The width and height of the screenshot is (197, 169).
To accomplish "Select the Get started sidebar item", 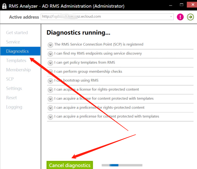I will pyautogui.click(x=17, y=33).
